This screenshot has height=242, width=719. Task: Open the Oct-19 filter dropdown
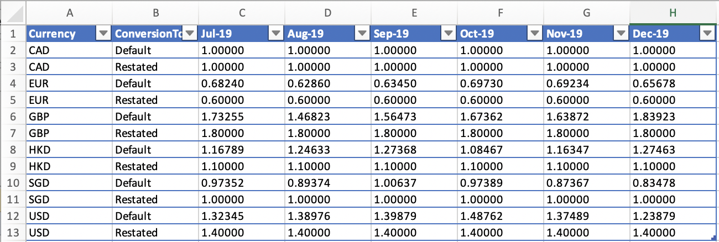click(x=535, y=34)
